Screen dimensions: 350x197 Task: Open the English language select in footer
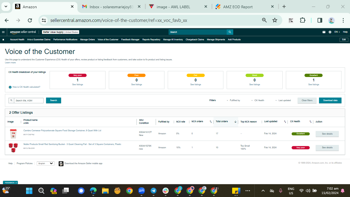pos(45,163)
